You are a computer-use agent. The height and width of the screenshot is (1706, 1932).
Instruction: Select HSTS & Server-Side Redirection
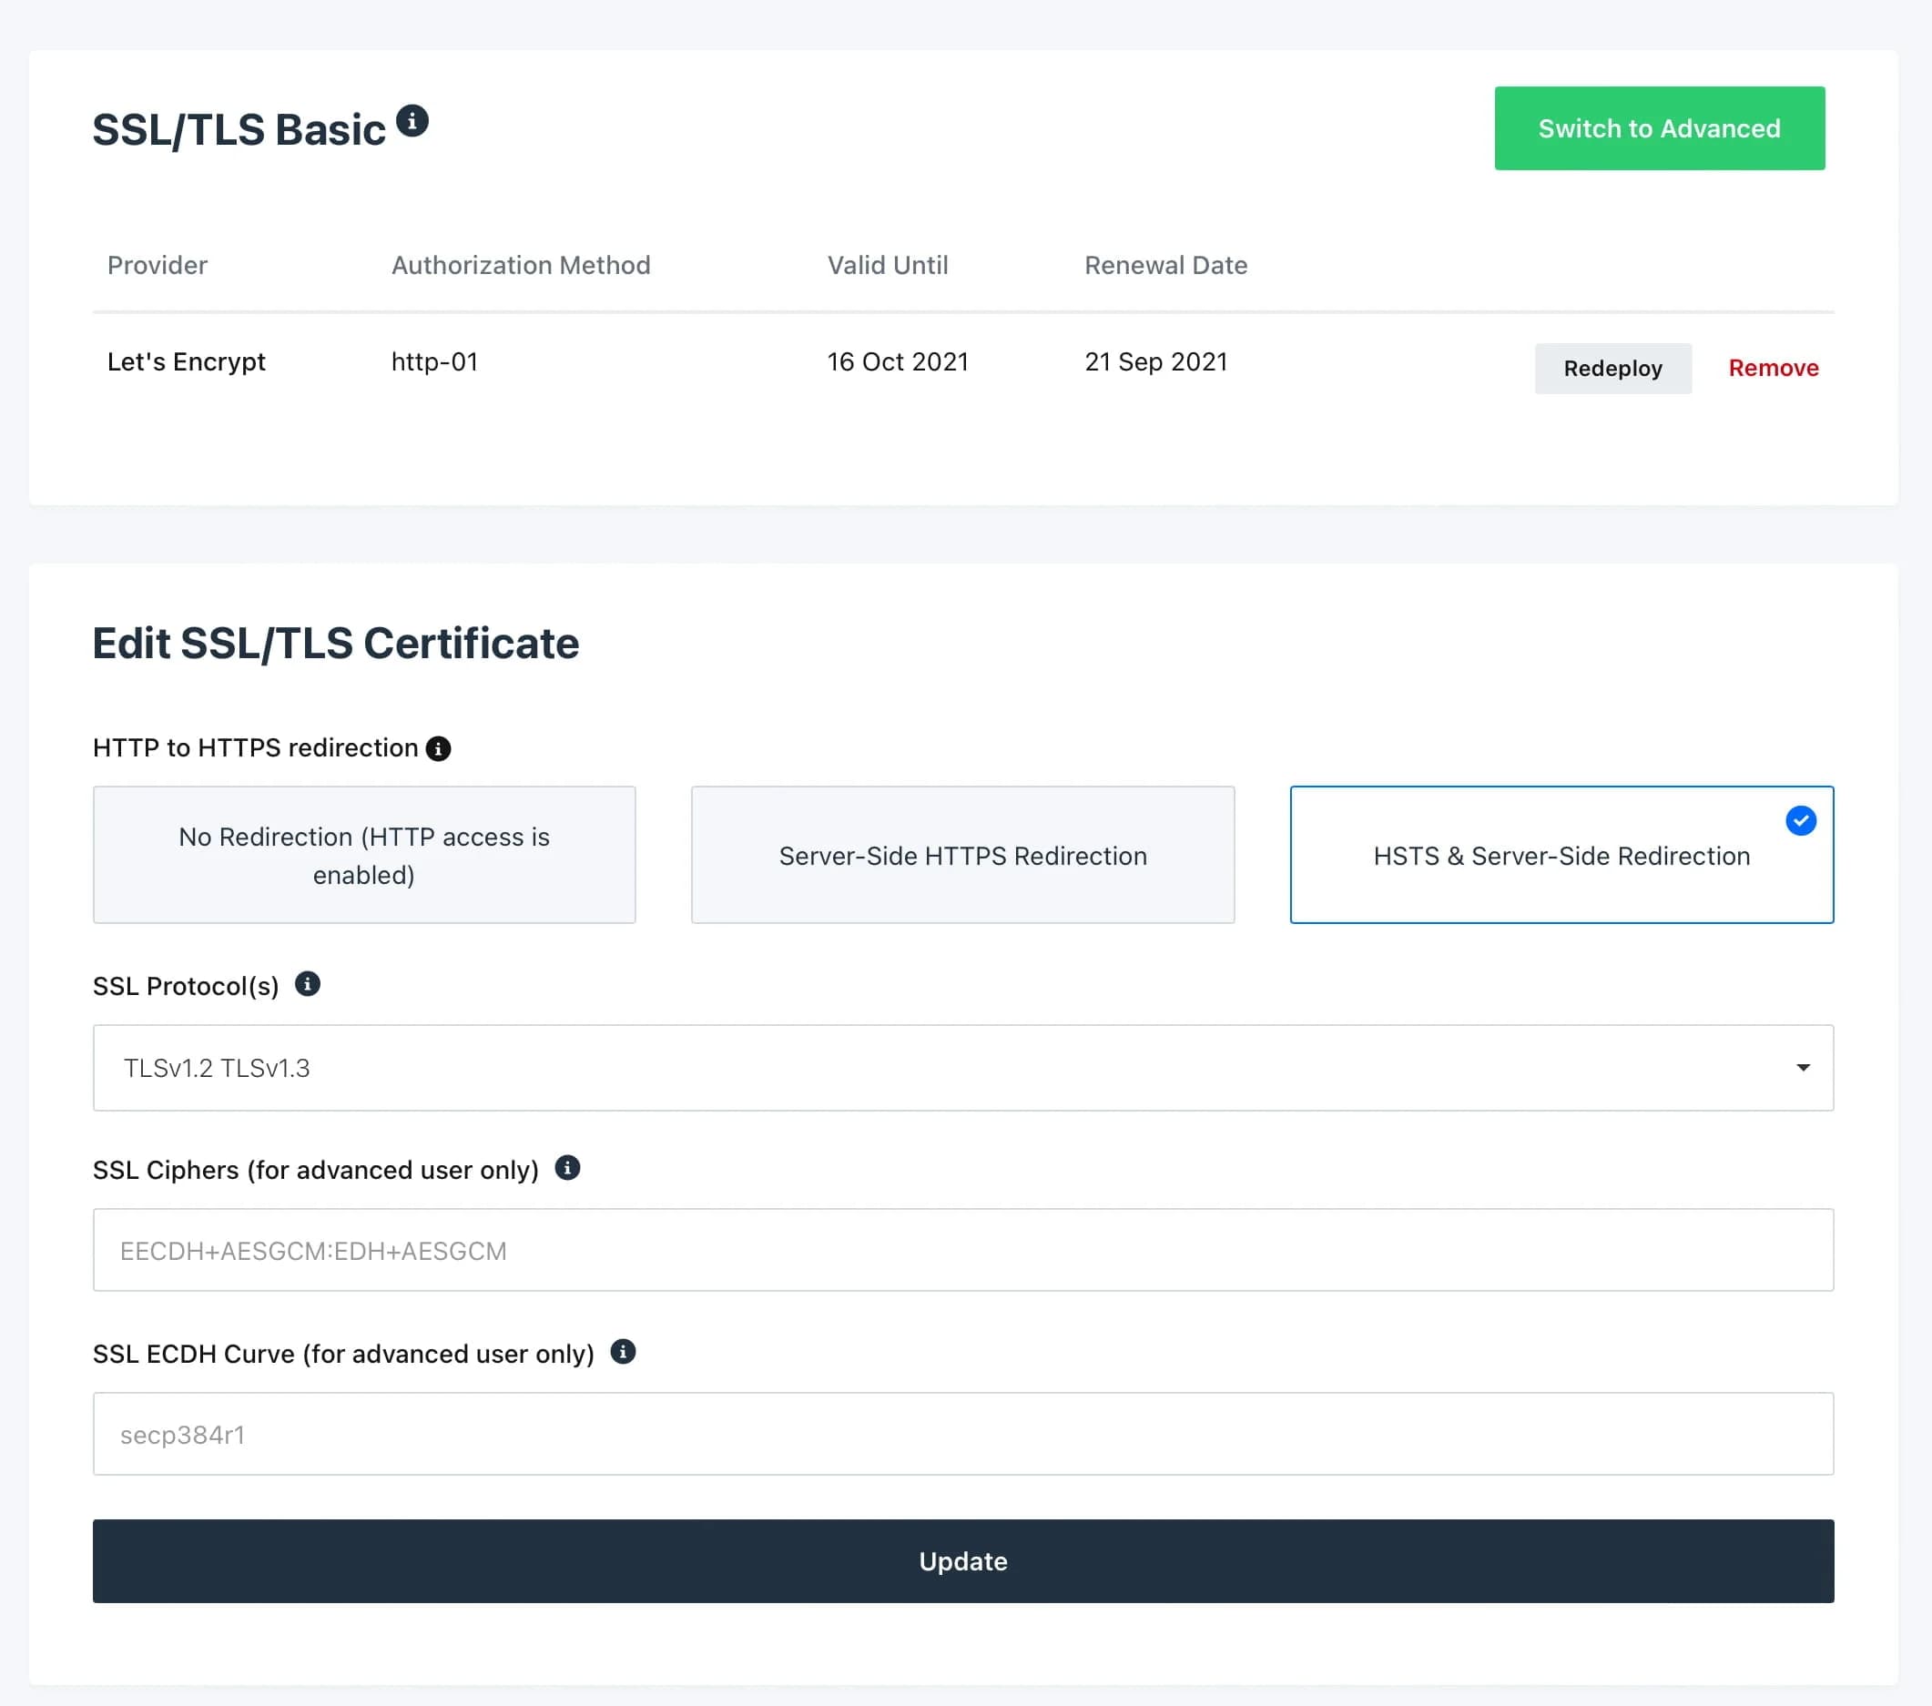click(1561, 855)
